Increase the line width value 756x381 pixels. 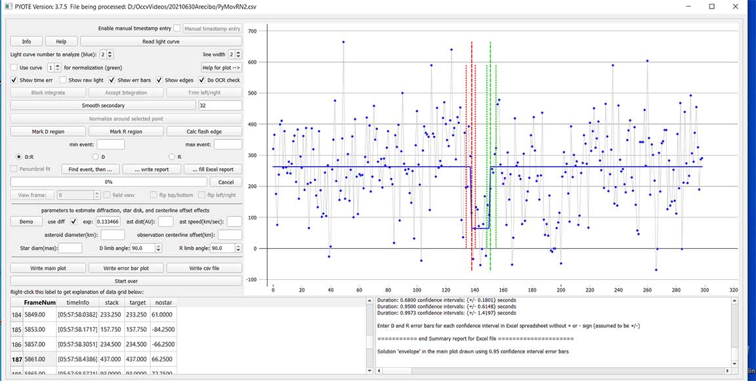239,52
